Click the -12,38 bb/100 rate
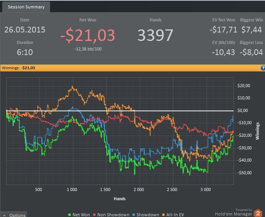Screen dimensions: 265x217 click(88, 49)
